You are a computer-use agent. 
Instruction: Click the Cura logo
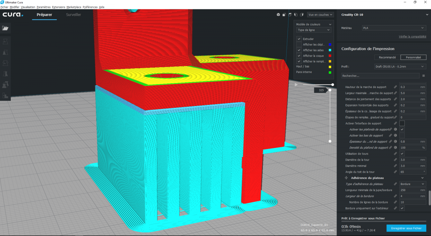tap(13, 15)
